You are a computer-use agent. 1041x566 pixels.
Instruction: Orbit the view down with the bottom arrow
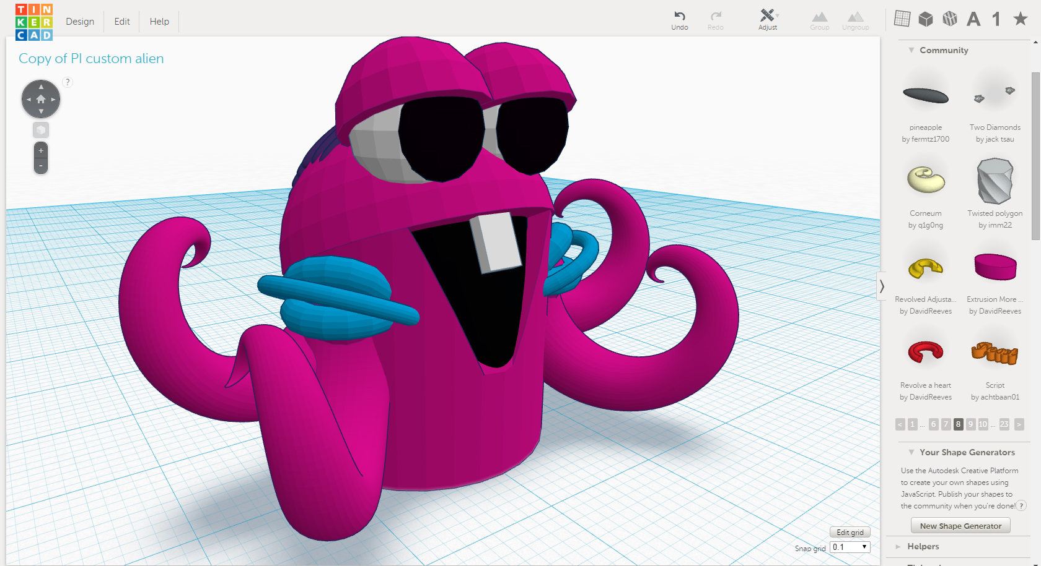41,111
